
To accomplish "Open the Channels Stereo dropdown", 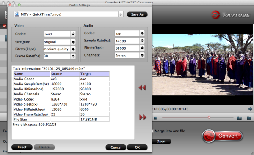I will pos(142,55).
